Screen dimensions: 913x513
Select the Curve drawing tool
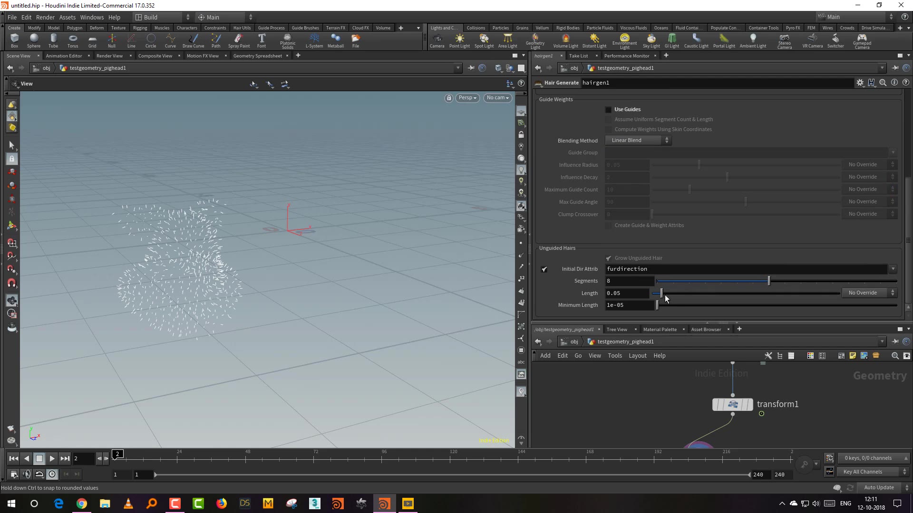[170, 41]
